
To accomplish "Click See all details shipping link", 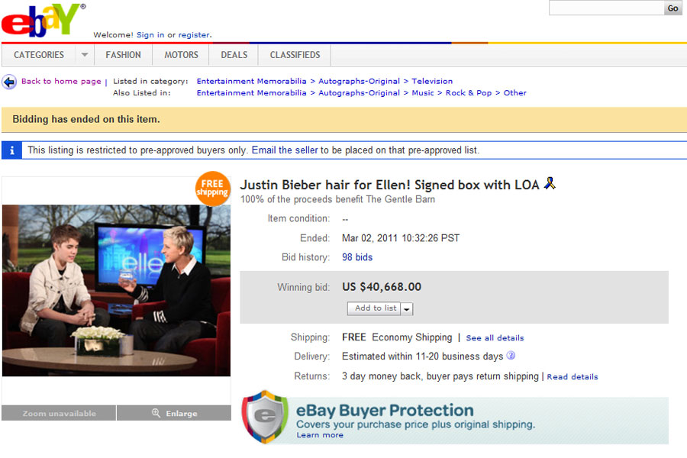I will (495, 338).
